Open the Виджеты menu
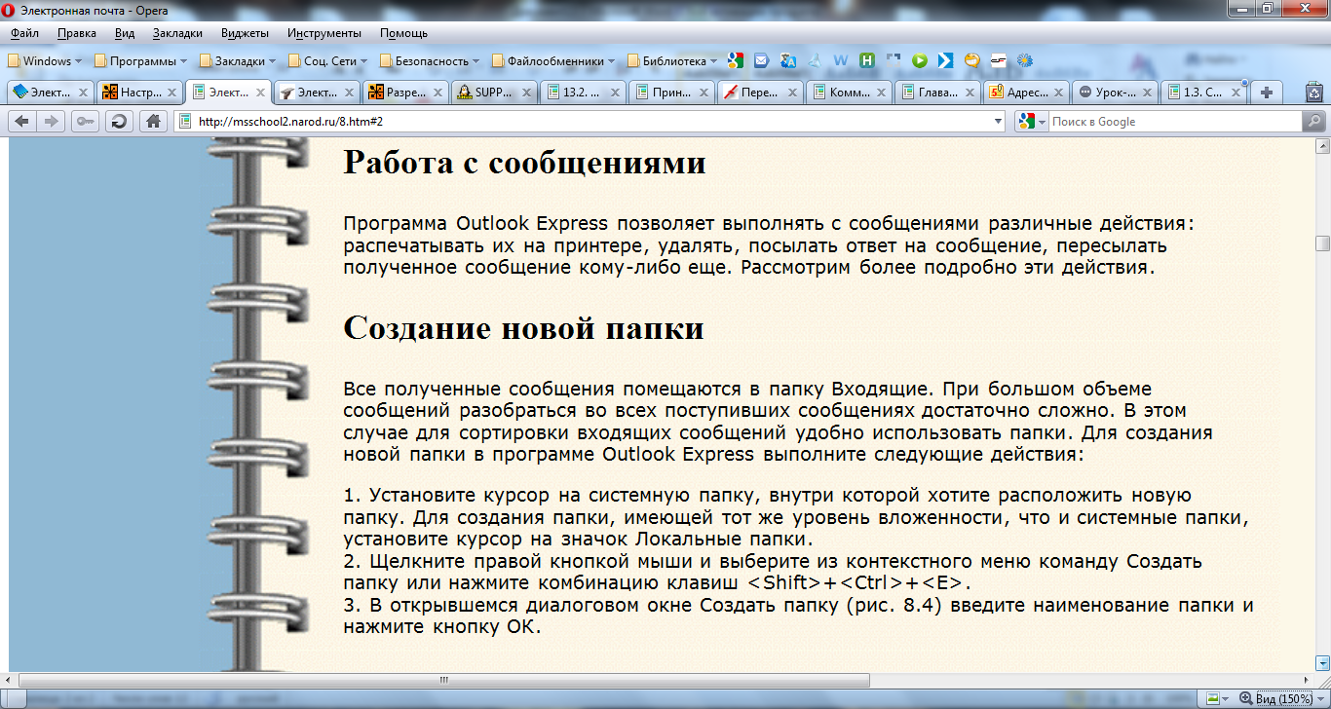Viewport: 1331px width, 709px height. pyautogui.click(x=246, y=33)
